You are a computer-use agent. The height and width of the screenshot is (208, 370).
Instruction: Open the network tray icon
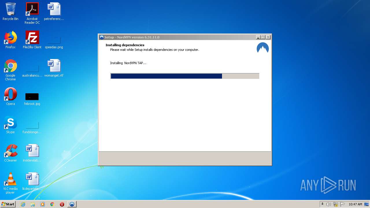336,204
